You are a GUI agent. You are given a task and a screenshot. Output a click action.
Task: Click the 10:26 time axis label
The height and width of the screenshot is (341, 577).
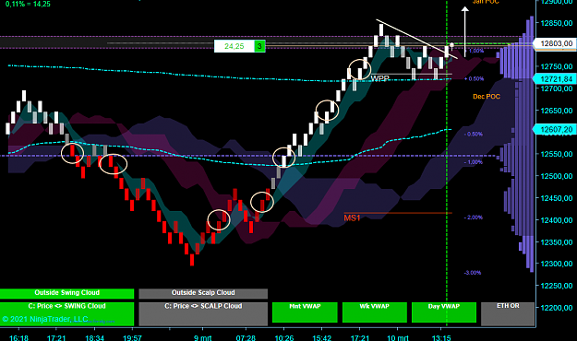[284, 337]
